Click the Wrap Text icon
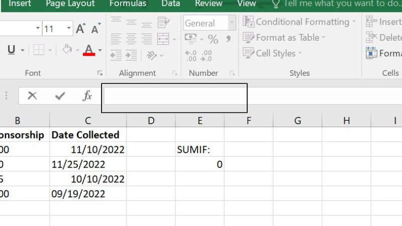 pos(163,22)
